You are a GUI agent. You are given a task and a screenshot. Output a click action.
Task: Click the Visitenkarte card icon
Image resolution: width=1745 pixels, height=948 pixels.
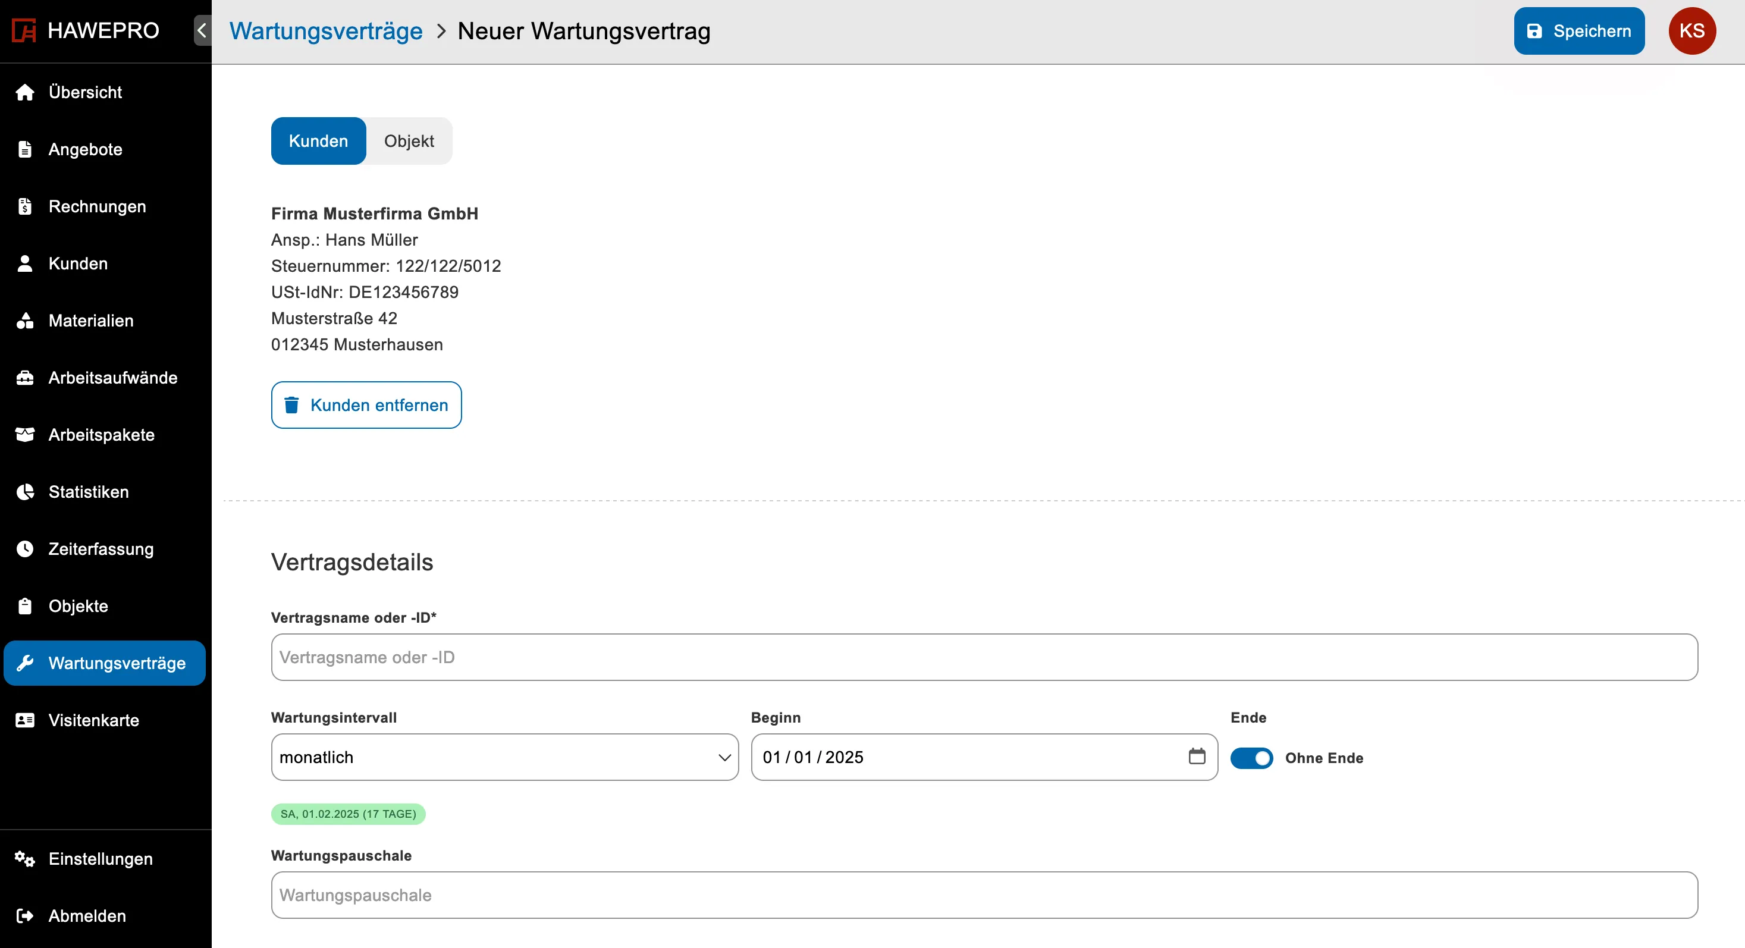pyautogui.click(x=25, y=720)
